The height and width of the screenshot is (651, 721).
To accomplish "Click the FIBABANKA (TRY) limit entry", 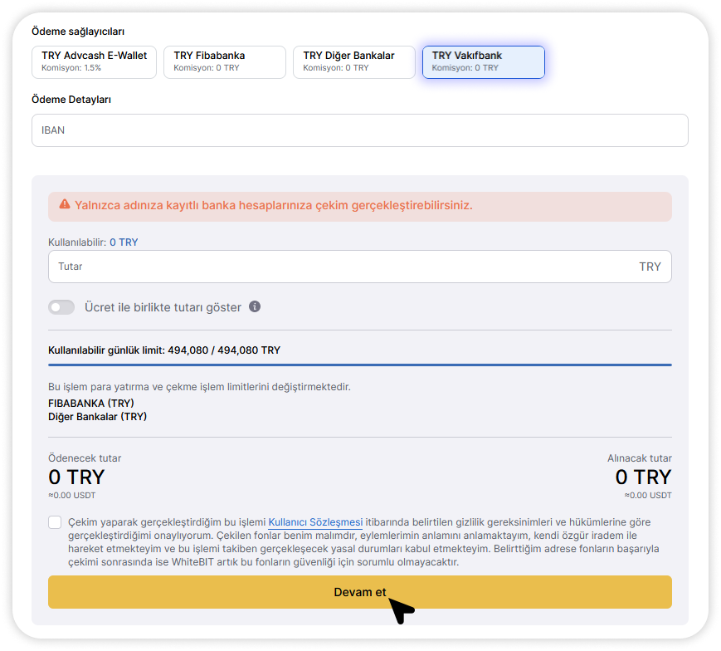I will pos(91,403).
